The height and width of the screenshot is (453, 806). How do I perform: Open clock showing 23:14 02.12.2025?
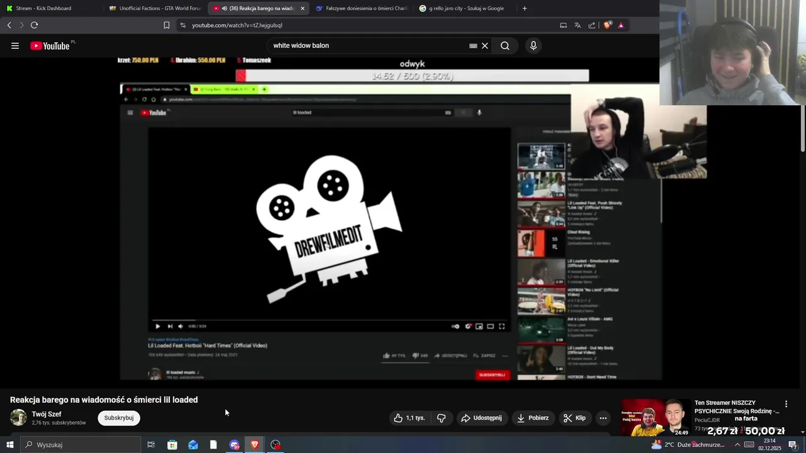click(x=769, y=445)
